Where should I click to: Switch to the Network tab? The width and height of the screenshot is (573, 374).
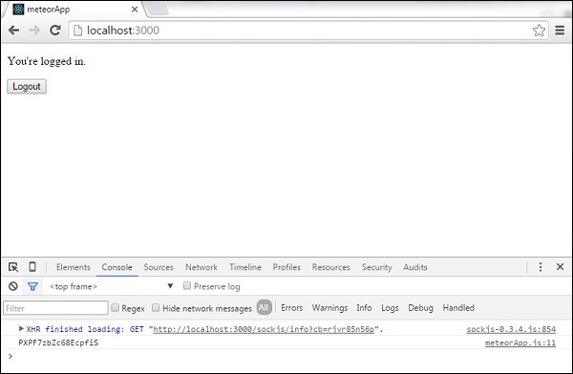tap(202, 267)
